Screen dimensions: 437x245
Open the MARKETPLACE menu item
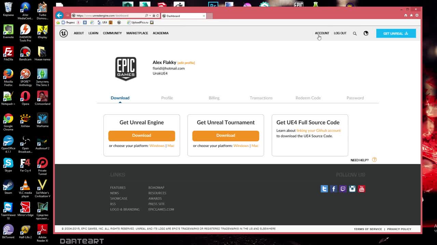point(137,33)
